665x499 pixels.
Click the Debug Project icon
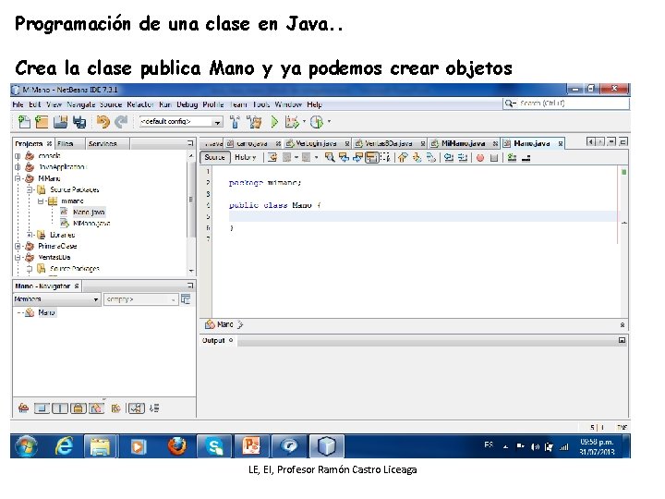292,122
